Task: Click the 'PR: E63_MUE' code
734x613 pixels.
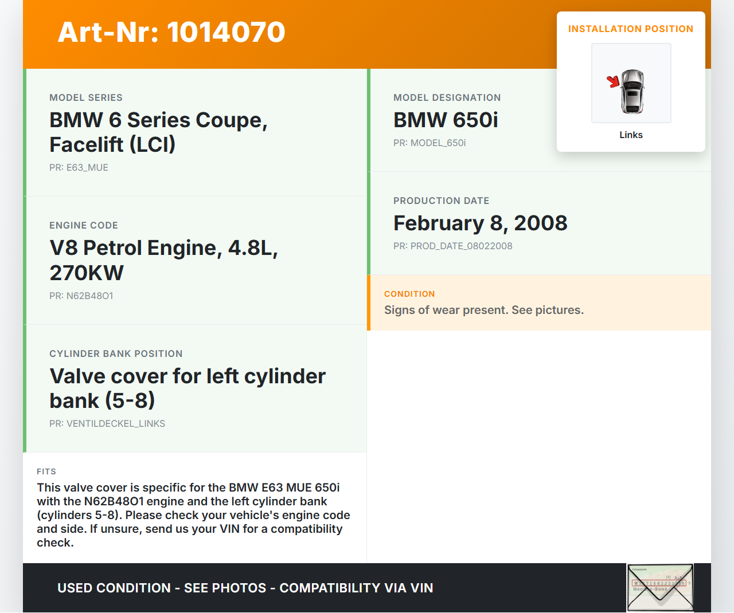Action: tap(79, 167)
